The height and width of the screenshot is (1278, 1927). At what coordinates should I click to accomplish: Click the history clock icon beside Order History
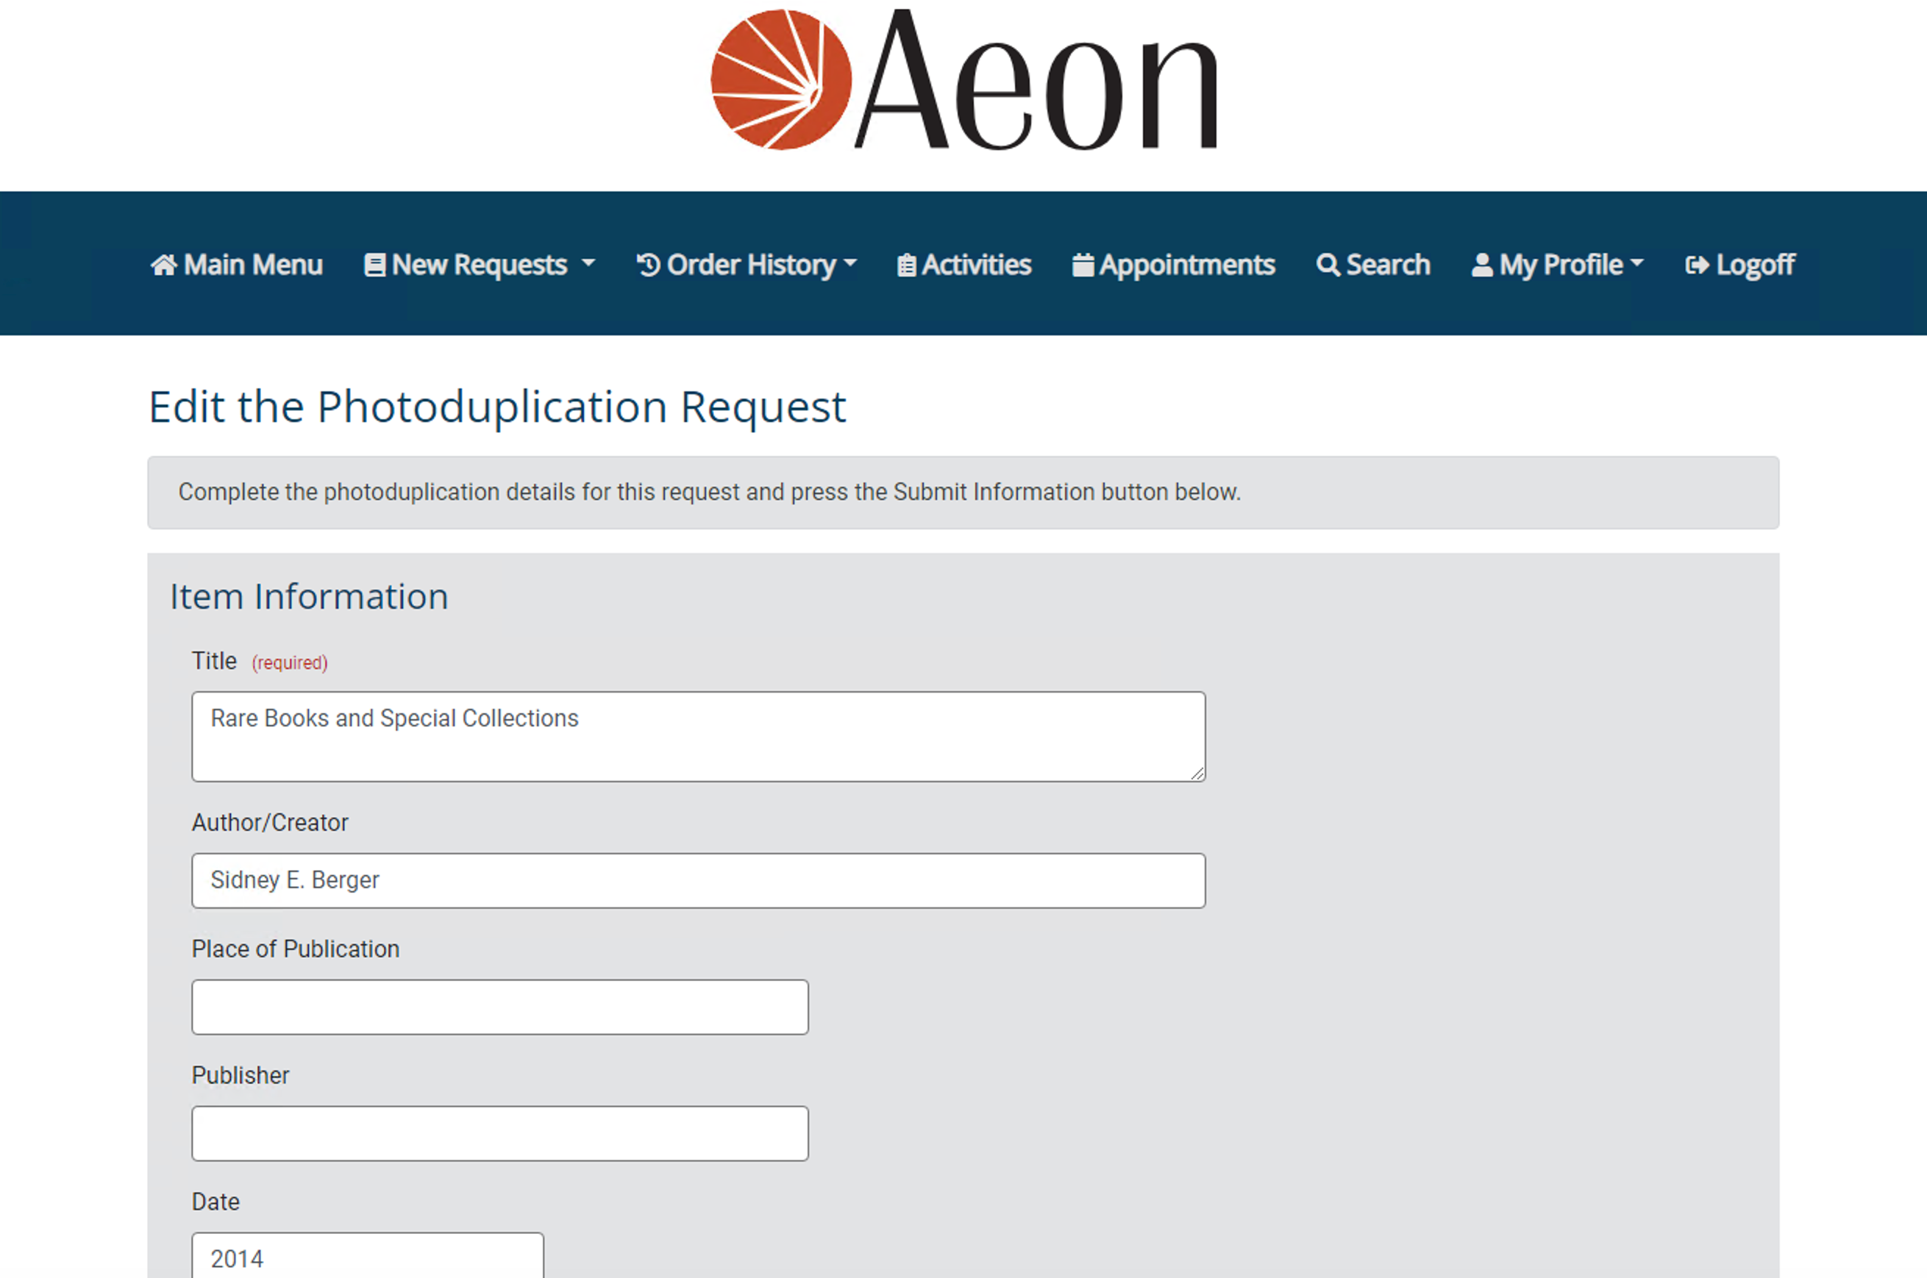[x=647, y=264]
